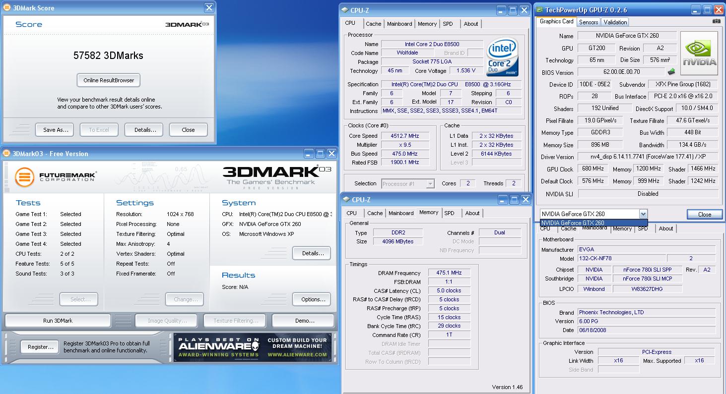Open Memory tab in top CPU-Z window

427,24
